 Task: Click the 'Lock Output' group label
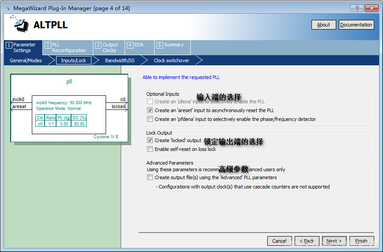coord(159,133)
